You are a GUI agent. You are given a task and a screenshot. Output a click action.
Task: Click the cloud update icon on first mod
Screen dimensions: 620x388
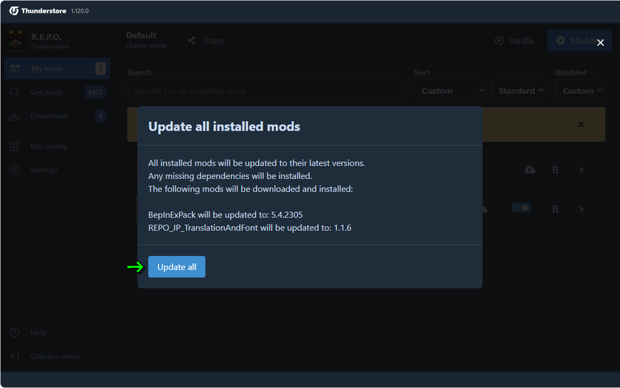coord(530,170)
